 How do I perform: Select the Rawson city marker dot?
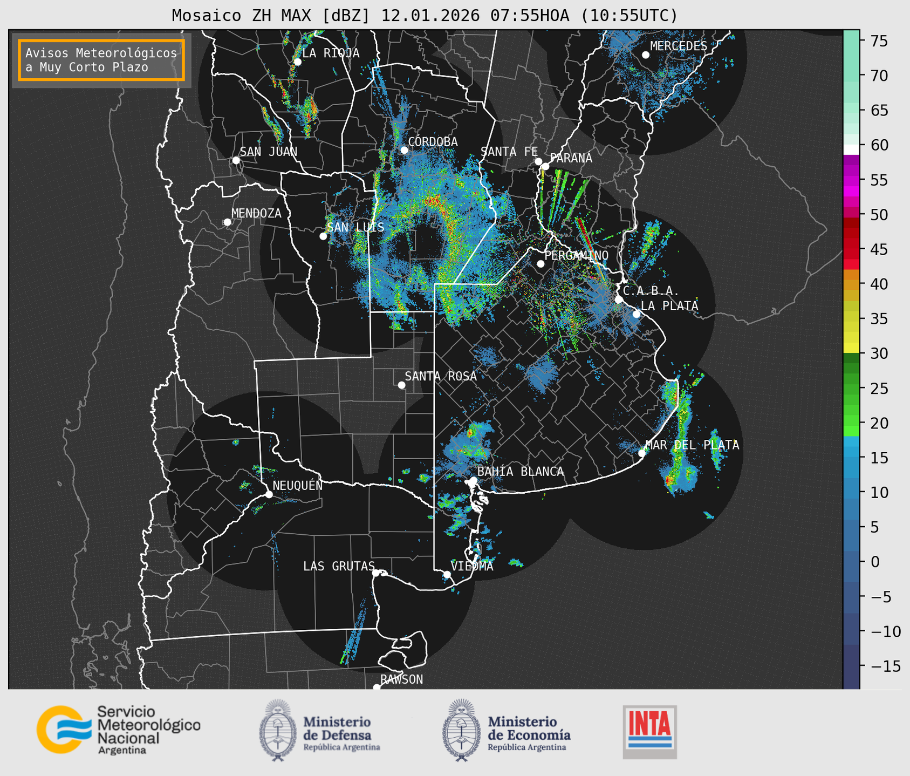click(377, 687)
